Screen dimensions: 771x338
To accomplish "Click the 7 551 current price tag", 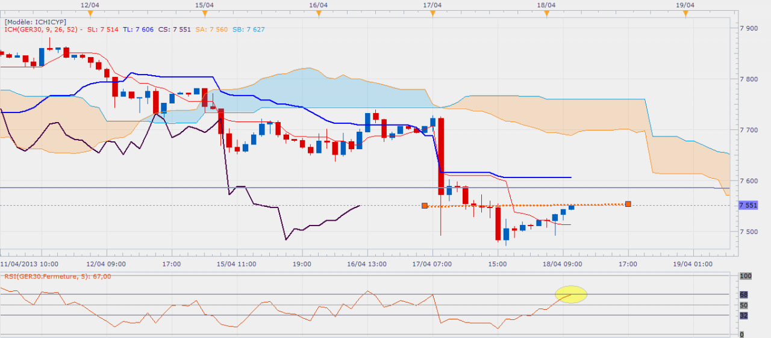I will tap(748, 205).
